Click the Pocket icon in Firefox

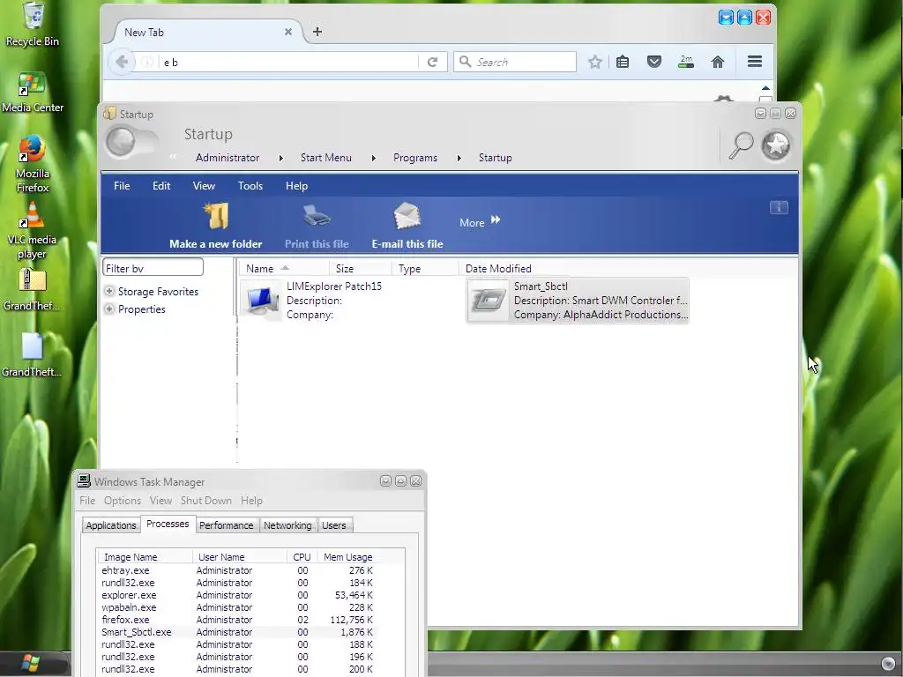(654, 62)
